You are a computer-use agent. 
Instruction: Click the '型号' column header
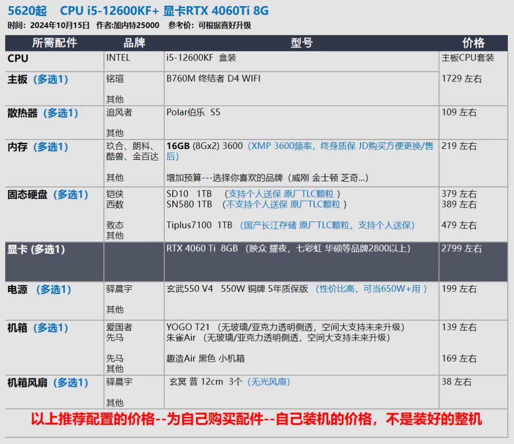coord(302,43)
